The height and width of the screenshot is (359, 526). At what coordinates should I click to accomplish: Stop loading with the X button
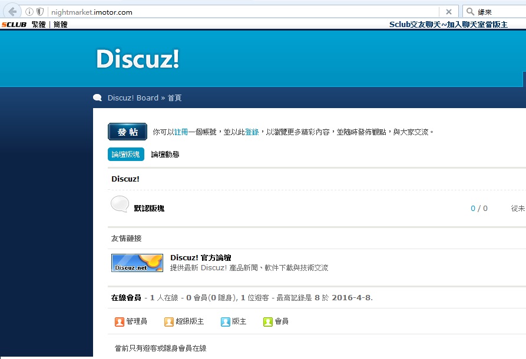click(448, 12)
